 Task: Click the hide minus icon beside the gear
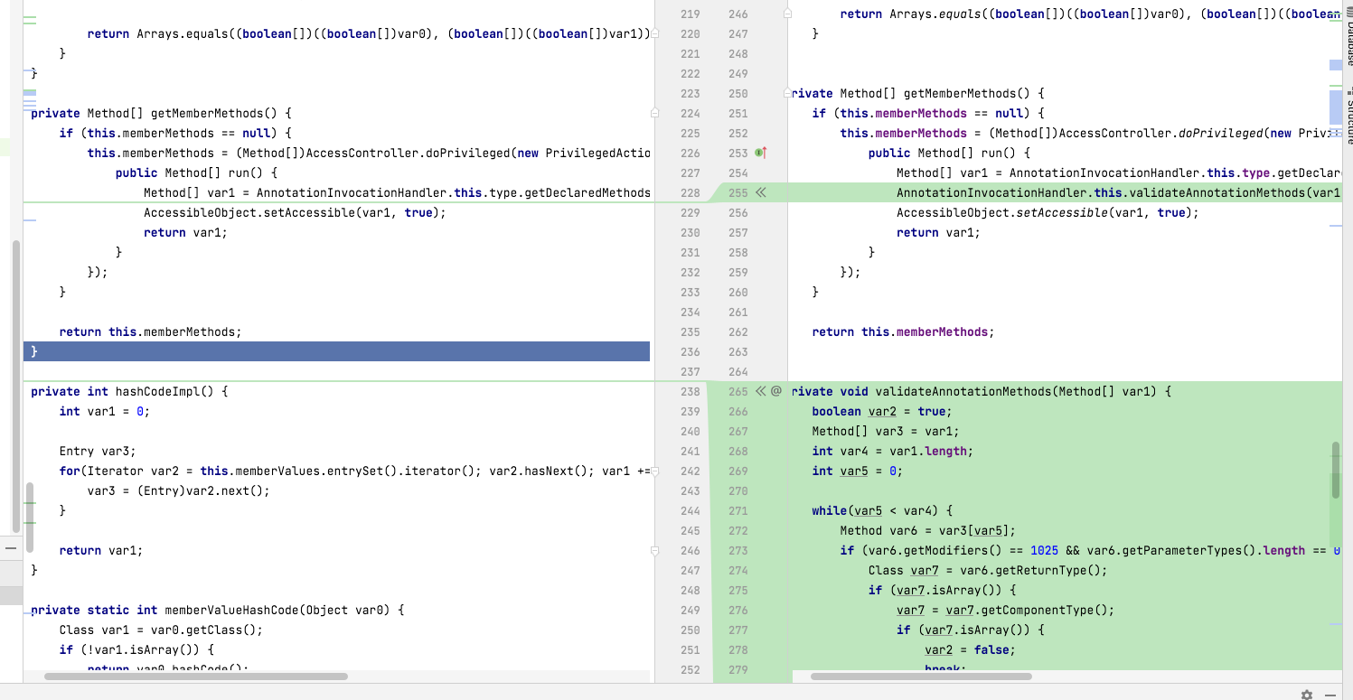(x=1330, y=695)
